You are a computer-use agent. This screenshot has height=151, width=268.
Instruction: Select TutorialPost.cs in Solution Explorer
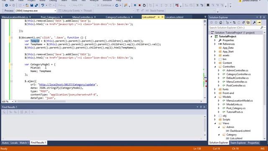(x=234, y=112)
